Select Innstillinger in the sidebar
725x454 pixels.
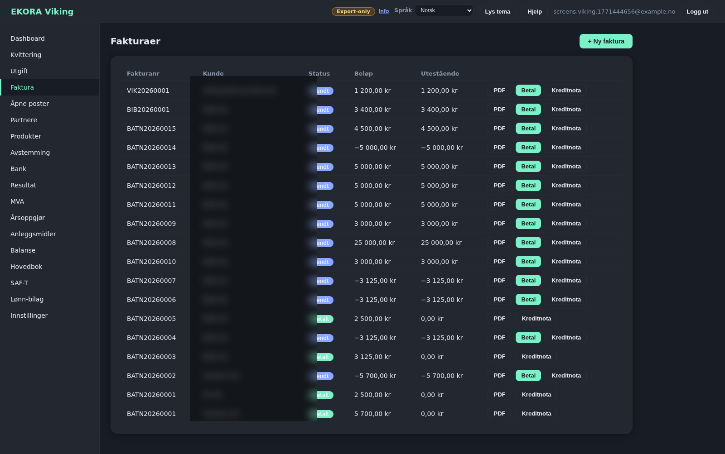coord(29,315)
